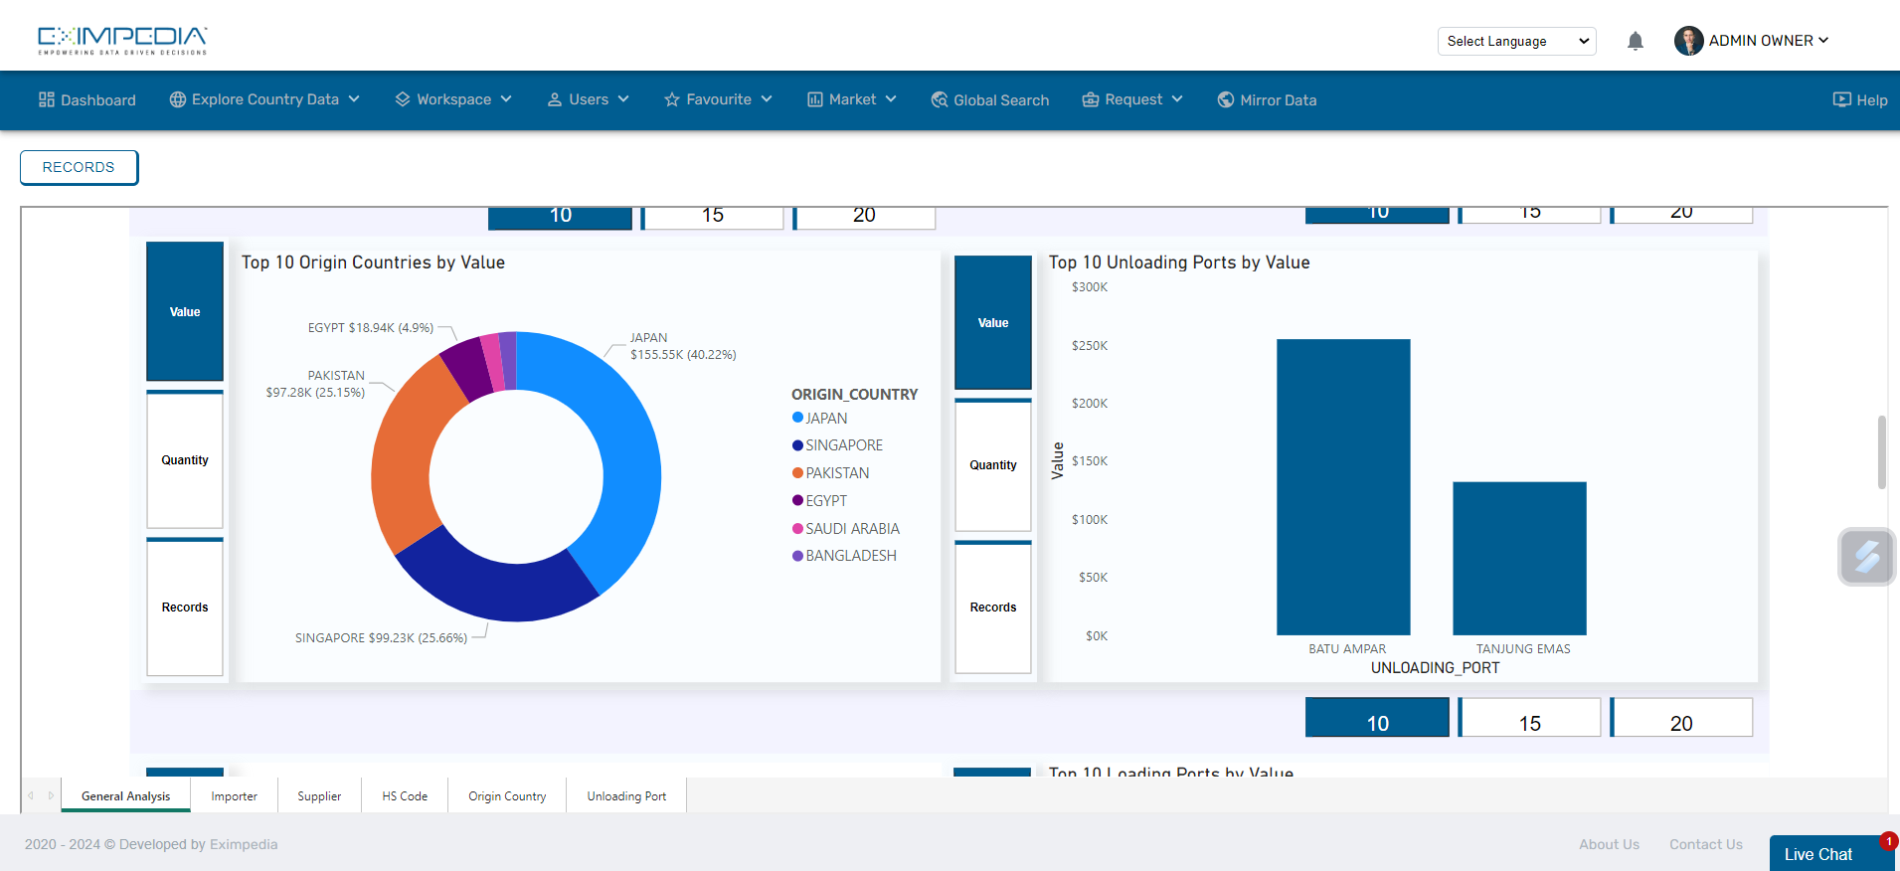Click the Users person icon

[555, 99]
